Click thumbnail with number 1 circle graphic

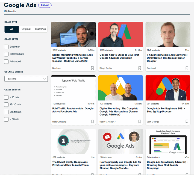point(74,142)
